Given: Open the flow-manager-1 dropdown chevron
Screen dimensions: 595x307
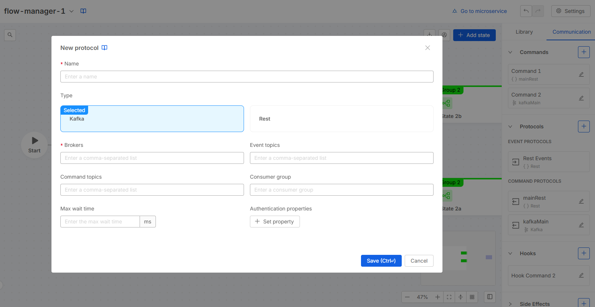Looking at the screenshot, I should click(x=71, y=11).
